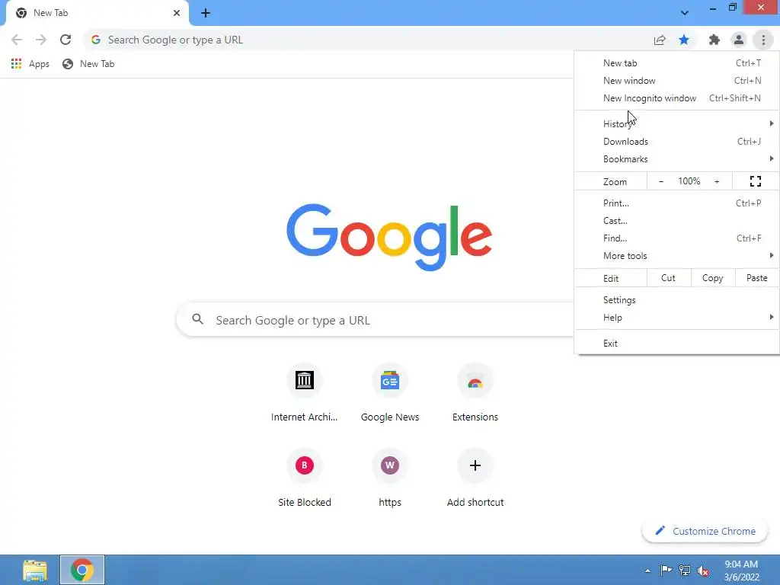Expand the Bookmarks submenu
Viewport: 780px width, 585px height.
(x=676, y=159)
